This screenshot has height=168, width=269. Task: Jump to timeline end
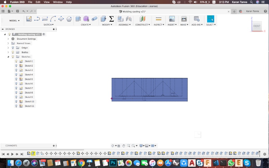tap(22, 154)
